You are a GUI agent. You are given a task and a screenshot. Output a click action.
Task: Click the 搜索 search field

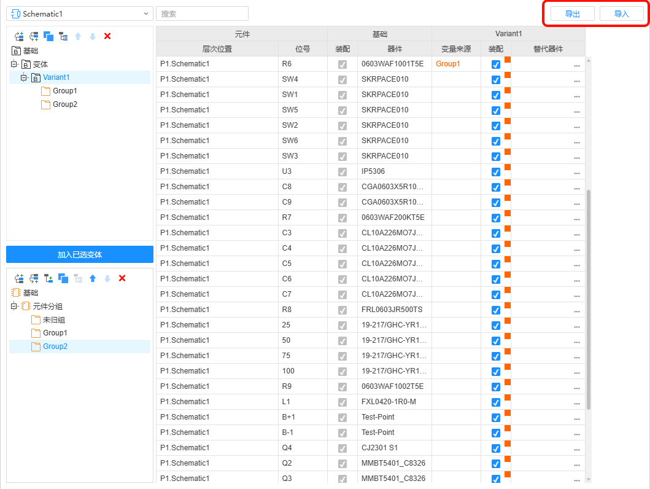point(202,14)
